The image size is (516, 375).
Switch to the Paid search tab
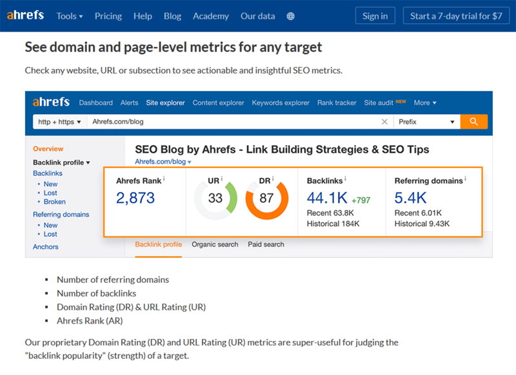click(x=266, y=244)
